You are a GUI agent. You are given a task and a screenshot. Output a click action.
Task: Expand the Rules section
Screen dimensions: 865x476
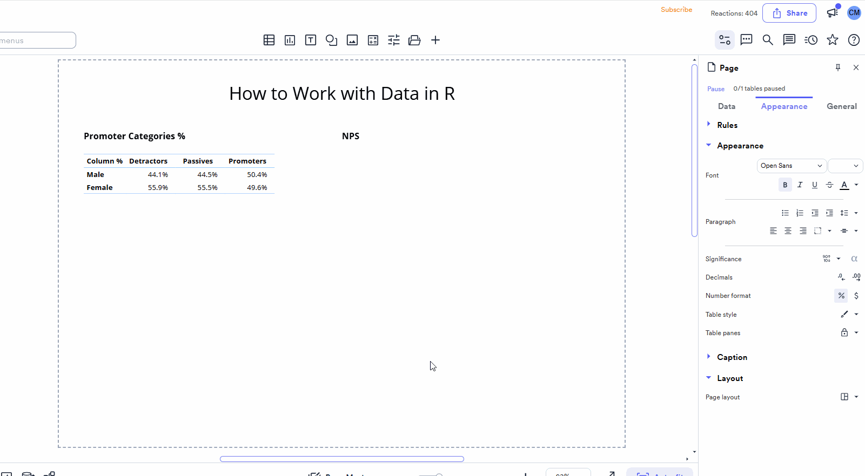click(x=727, y=125)
